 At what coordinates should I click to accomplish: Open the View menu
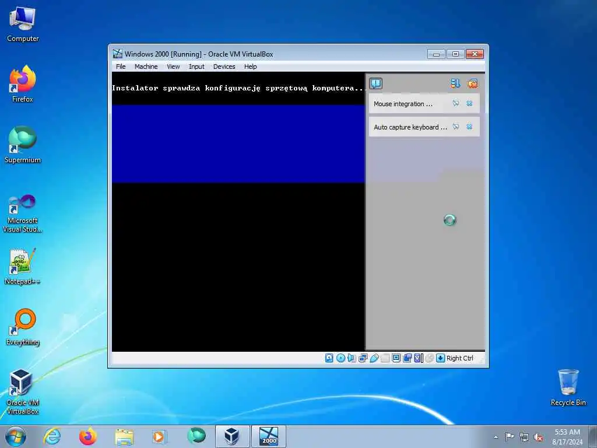point(173,66)
